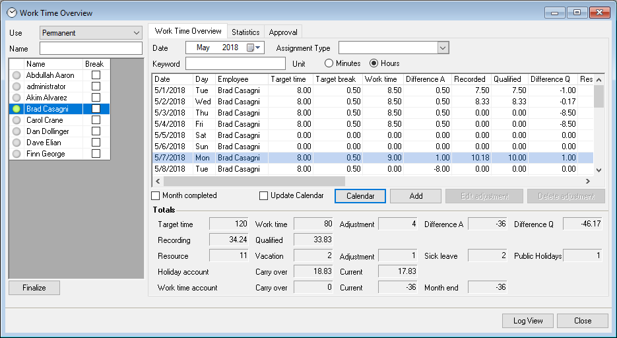The image size is (617, 338).
Task: Click status circle icon beside Akim Alvarez
Action: [x=17, y=98]
